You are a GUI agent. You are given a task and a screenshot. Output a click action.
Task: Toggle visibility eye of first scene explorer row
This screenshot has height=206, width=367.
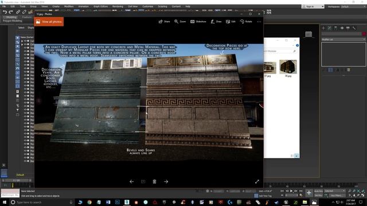[x=25, y=41]
